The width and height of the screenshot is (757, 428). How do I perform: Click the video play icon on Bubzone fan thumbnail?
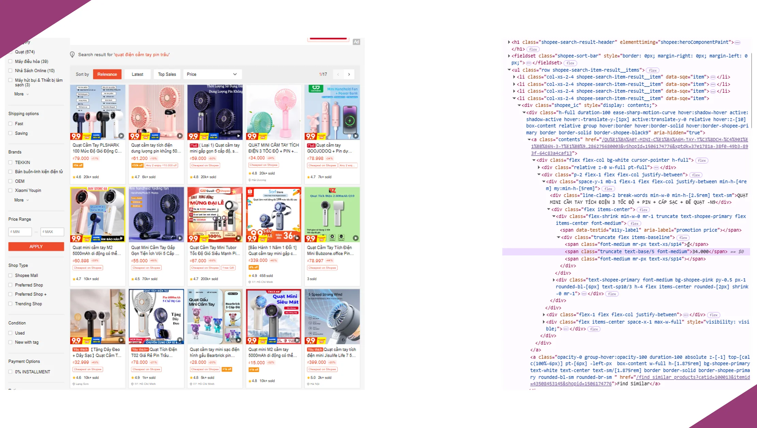pyautogui.click(x=356, y=238)
